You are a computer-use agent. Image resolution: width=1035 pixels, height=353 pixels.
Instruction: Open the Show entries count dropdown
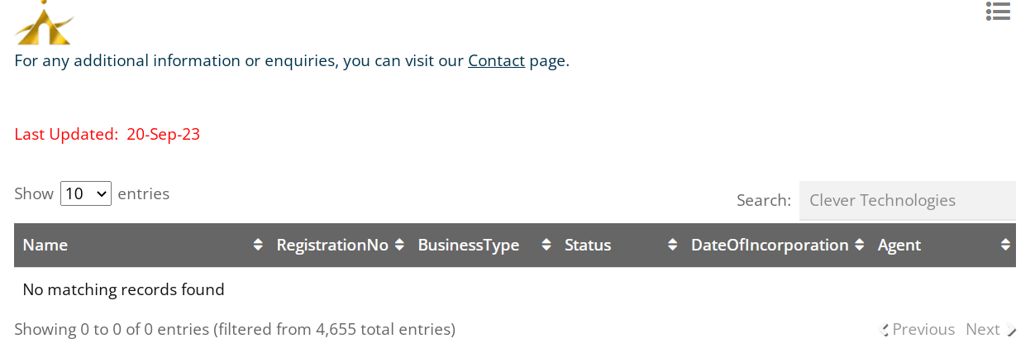click(x=86, y=193)
